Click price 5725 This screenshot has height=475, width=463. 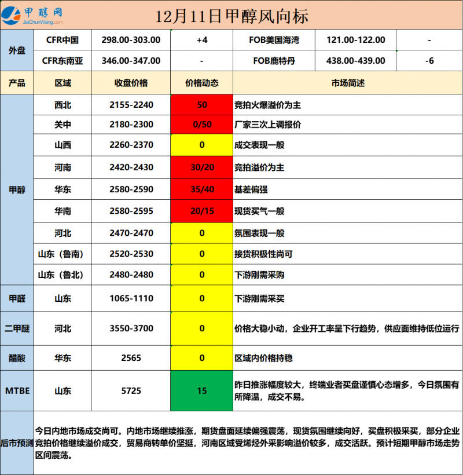[x=131, y=391]
